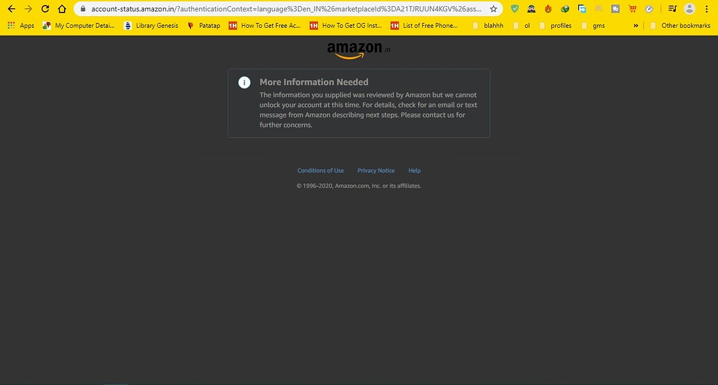Open the hooded figure with glasses extension
The width and height of the screenshot is (718, 385).
coord(531,9)
